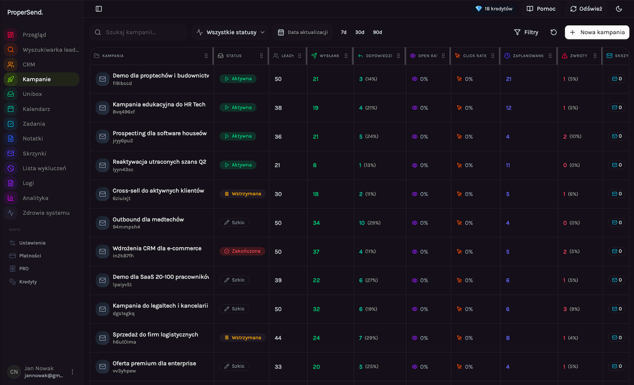Open Pomoc help button
The width and height of the screenshot is (634, 385).
tap(541, 9)
